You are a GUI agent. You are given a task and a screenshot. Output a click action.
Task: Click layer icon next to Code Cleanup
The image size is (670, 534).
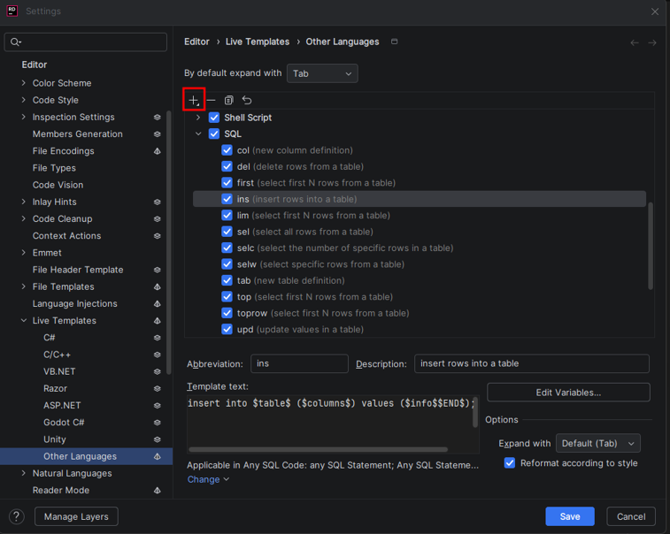(158, 219)
